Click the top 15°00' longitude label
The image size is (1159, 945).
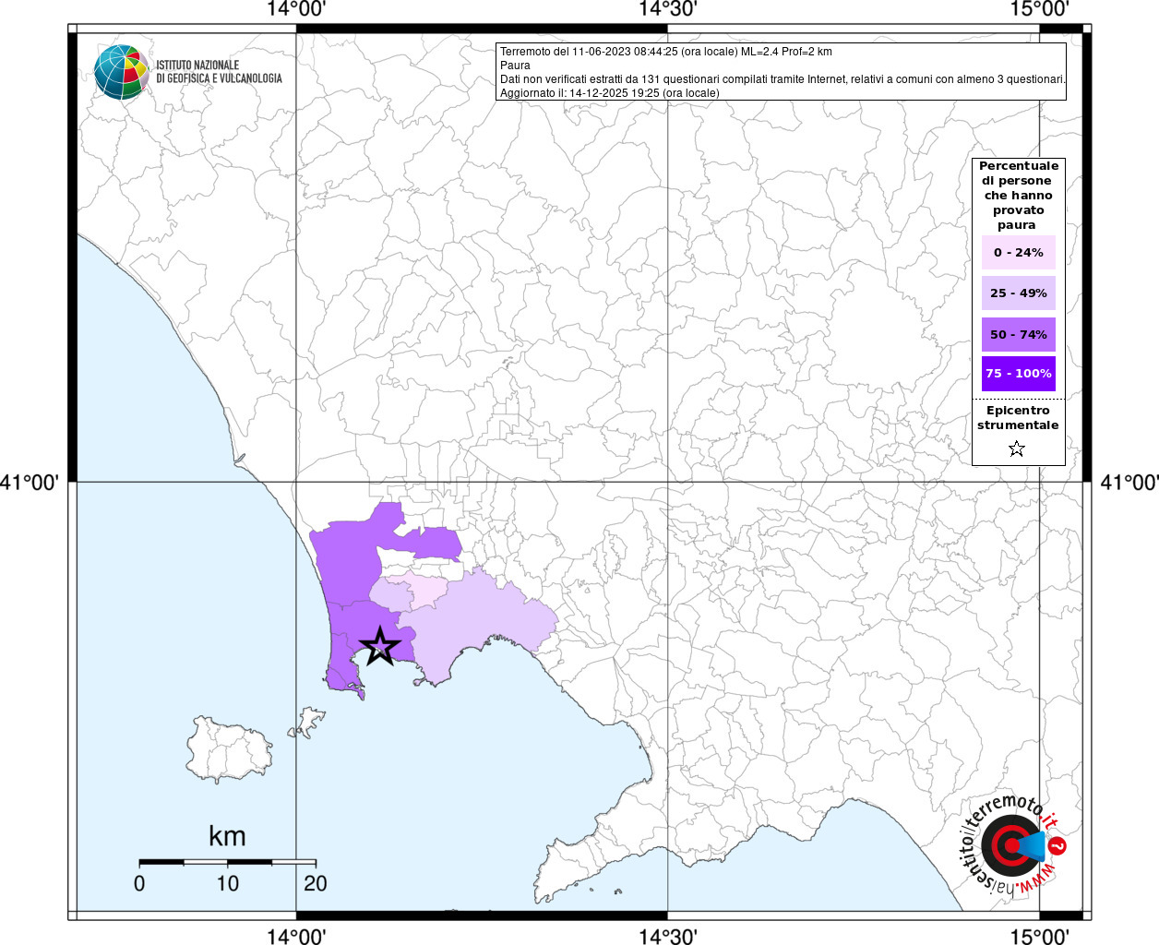click(1040, 9)
